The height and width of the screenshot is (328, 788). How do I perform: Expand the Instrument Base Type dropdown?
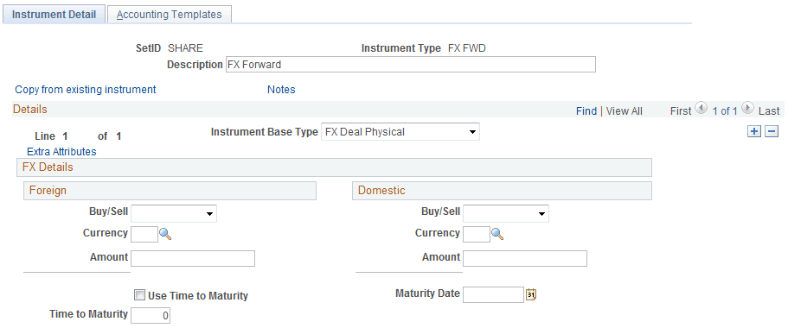coord(400,132)
